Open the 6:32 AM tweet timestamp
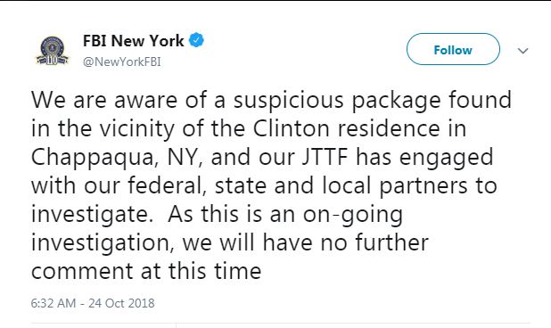The height and width of the screenshot is (328, 551). pyautogui.click(x=53, y=303)
